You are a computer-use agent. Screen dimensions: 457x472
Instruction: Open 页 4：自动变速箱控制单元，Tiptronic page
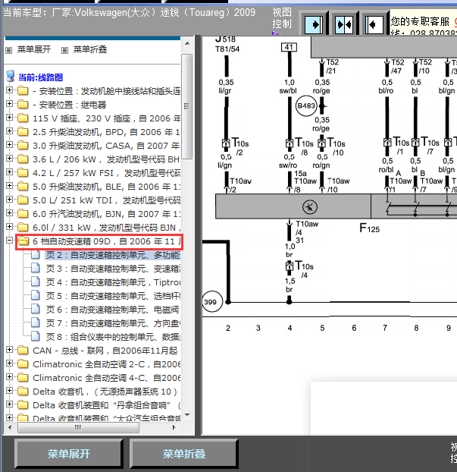[113, 282]
